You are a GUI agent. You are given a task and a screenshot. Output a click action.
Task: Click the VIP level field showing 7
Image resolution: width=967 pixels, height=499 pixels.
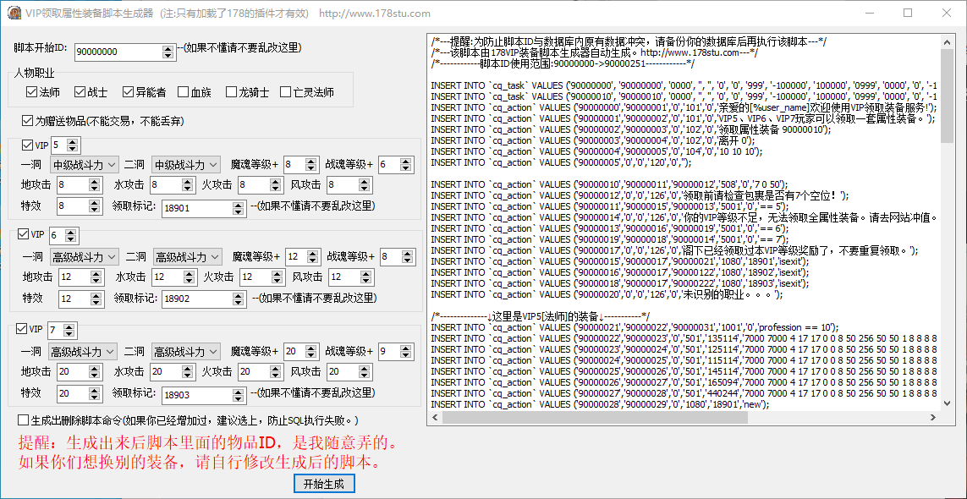57,329
